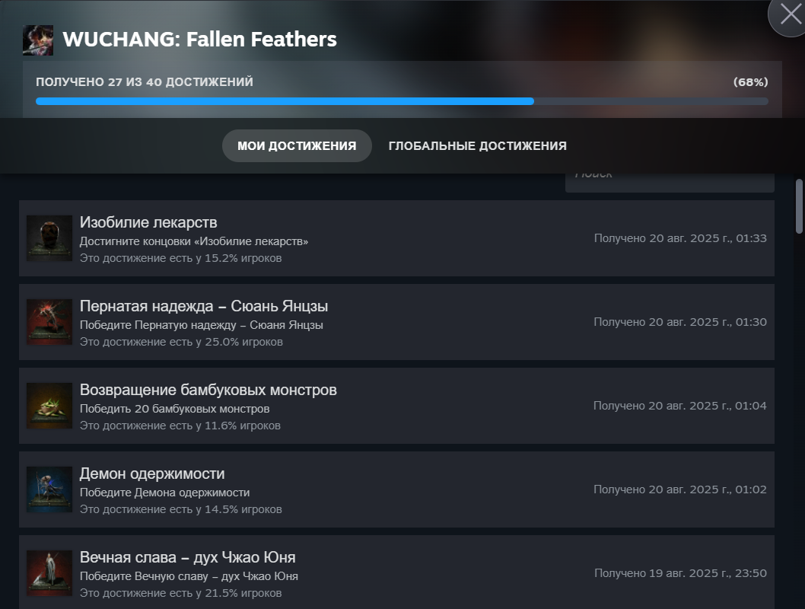This screenshot has width=805, height=609.
Task: Switch to Глобальные достижения tab
Action: (x=478, y=146)
